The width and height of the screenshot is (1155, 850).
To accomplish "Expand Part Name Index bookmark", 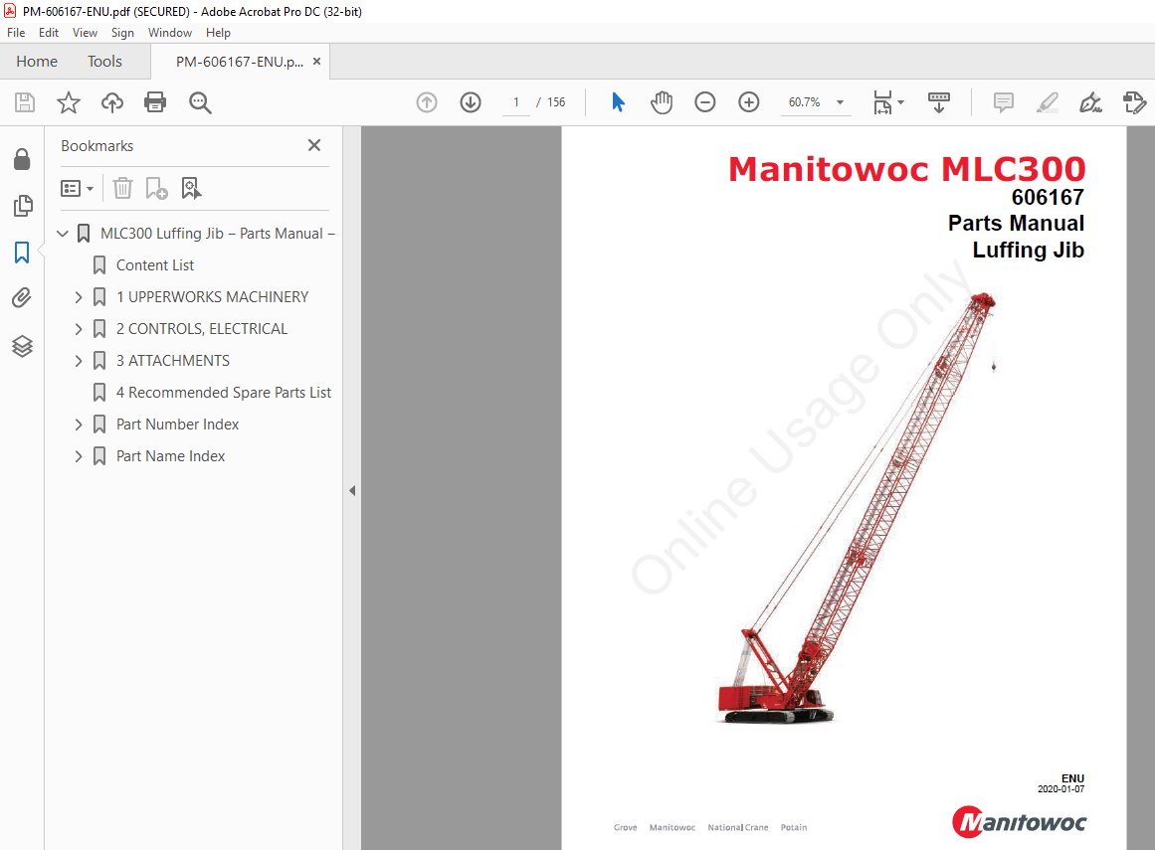I will tap(78, 456).
